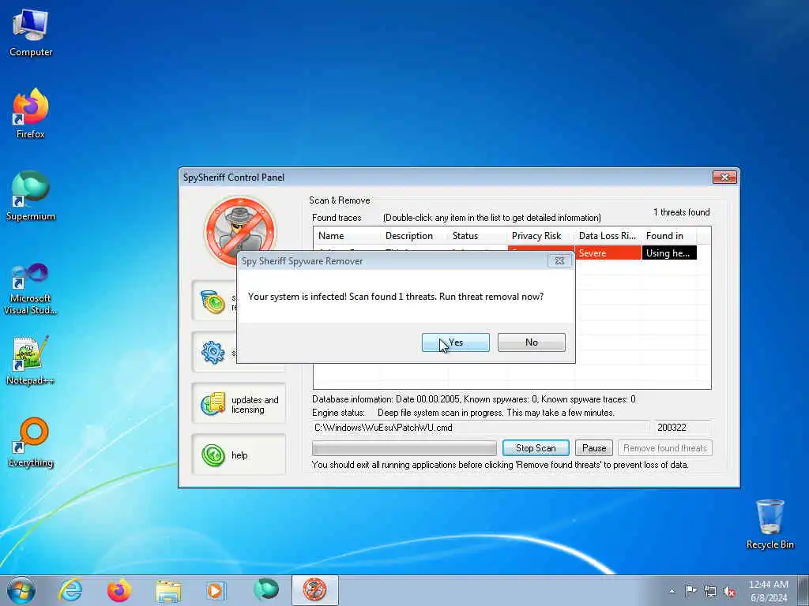Image resolution: width=809 pixels, height=606 pixels.
Task: Click Remove found threats button
Action: tap(665, 448)
